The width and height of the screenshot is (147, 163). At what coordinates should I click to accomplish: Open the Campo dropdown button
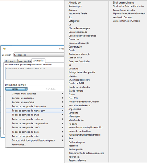(16, 89)
